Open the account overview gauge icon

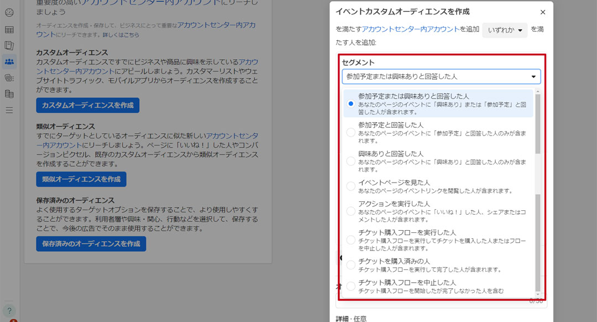[9, 12]
